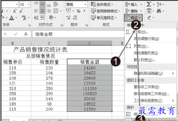This screenshot has height=121, width=178.
Task: Open number format dialog launcher
Action: coord(87,25)
